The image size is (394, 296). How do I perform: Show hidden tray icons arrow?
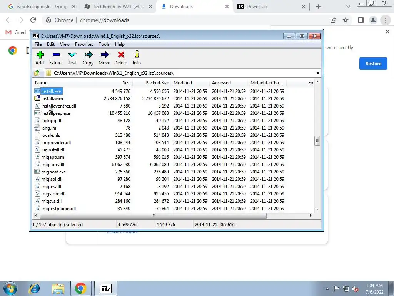pyautogui.click(x=327, y=289)
